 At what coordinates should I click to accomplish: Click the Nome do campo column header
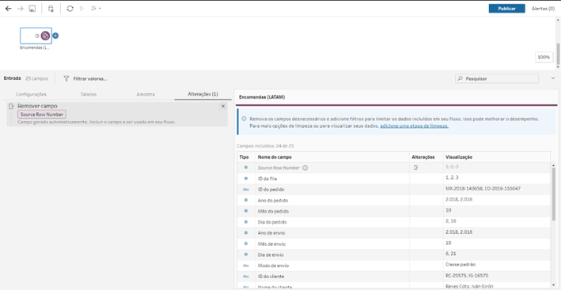tap(275, 157)
